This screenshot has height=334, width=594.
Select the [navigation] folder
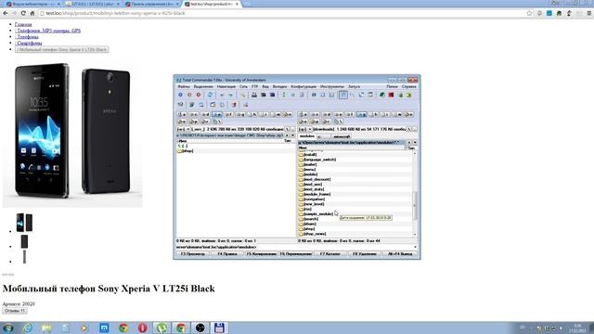(312, 199)
